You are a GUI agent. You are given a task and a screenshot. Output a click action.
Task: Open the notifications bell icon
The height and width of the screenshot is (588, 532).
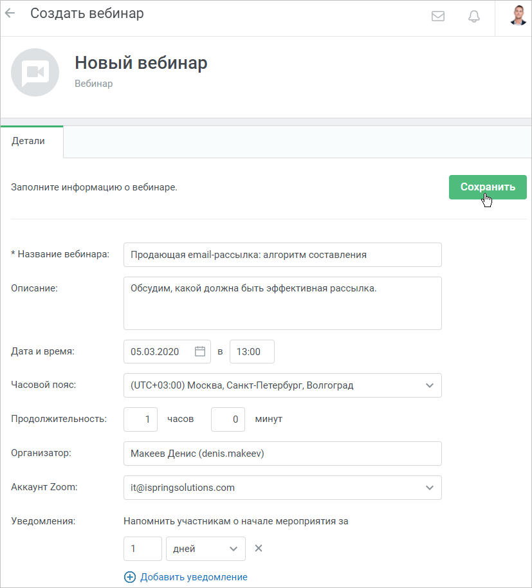474,16
